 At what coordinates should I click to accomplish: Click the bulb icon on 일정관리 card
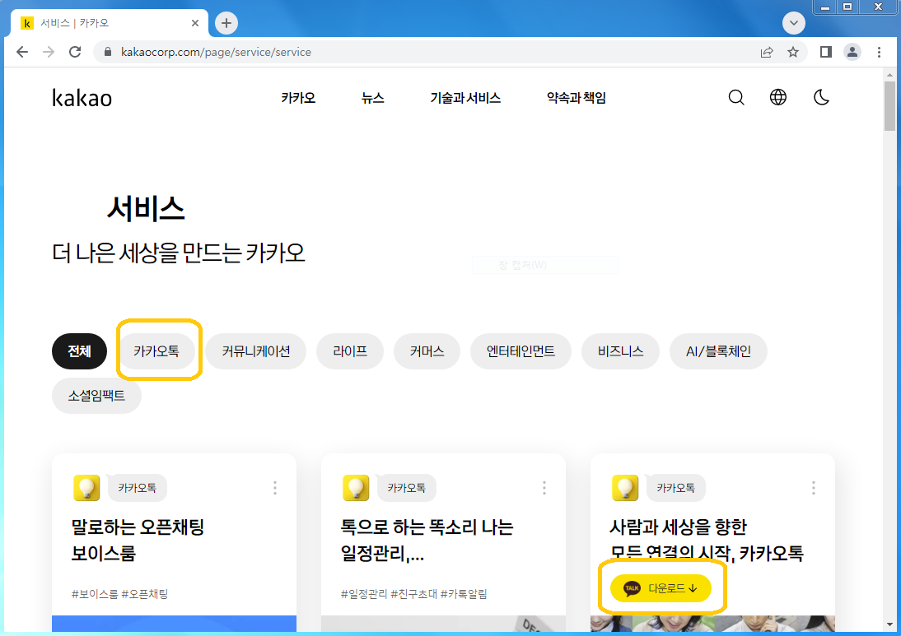356,488
